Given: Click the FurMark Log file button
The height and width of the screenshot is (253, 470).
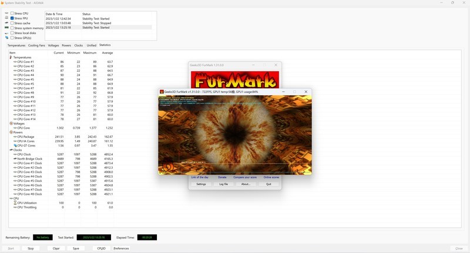Looking at the screenshot, I should point(224,184).
